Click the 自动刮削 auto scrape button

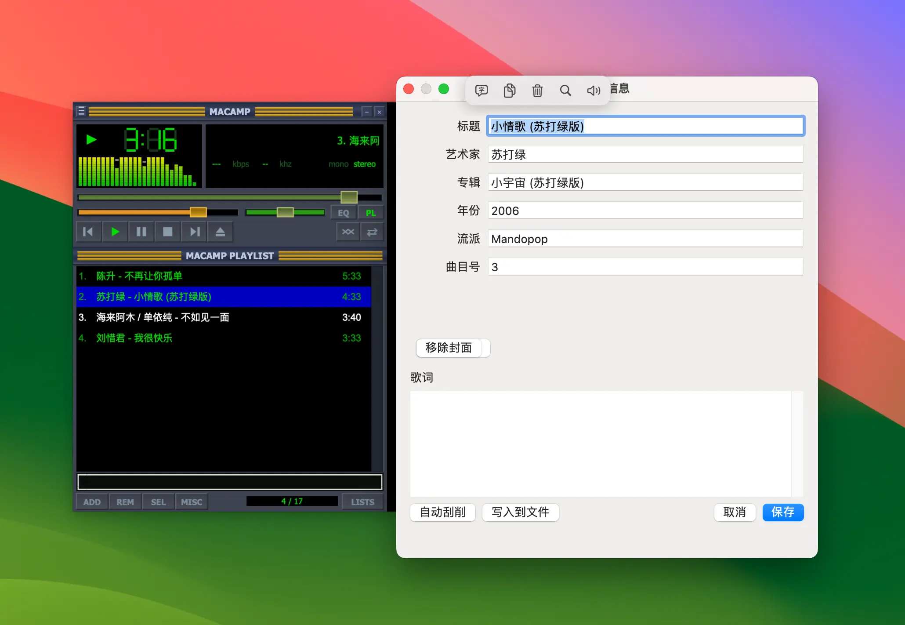click(443, 512)
